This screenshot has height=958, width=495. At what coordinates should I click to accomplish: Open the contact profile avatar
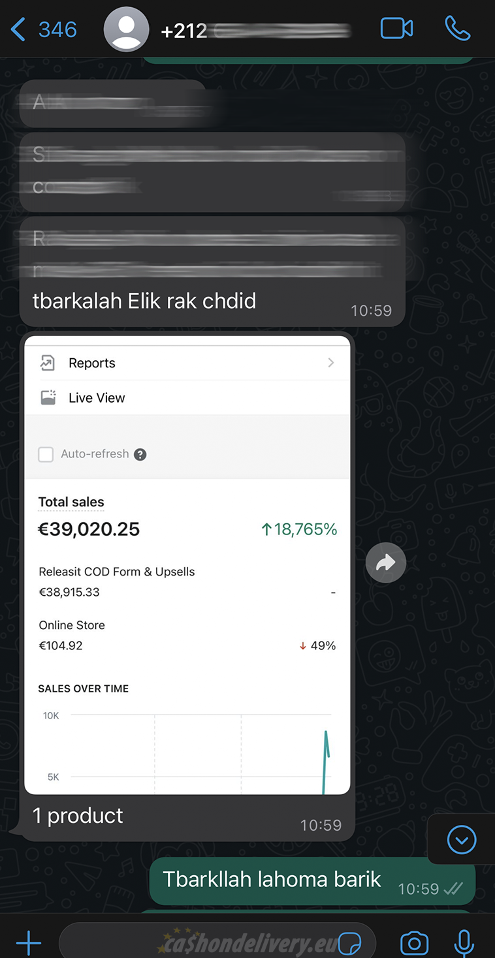[127, 29]
